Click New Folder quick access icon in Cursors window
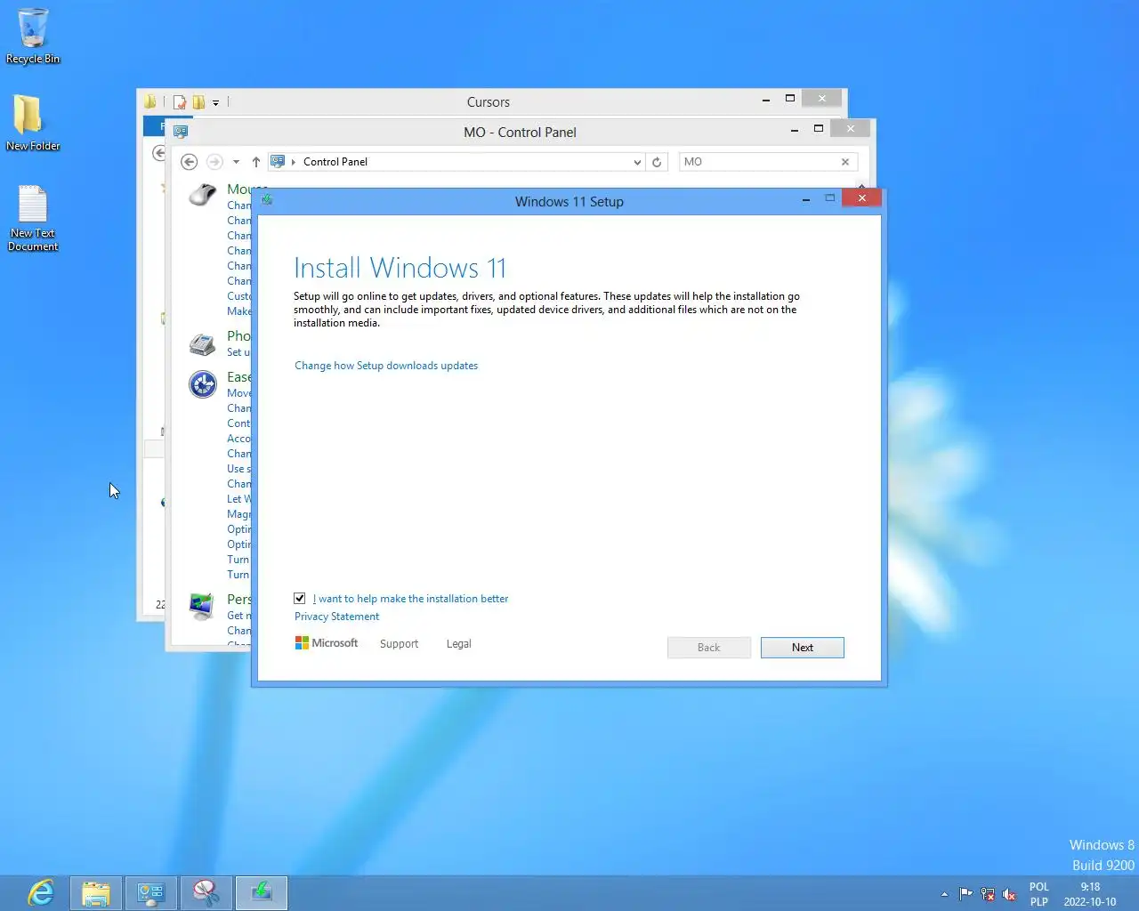 [x=198, y=101]
